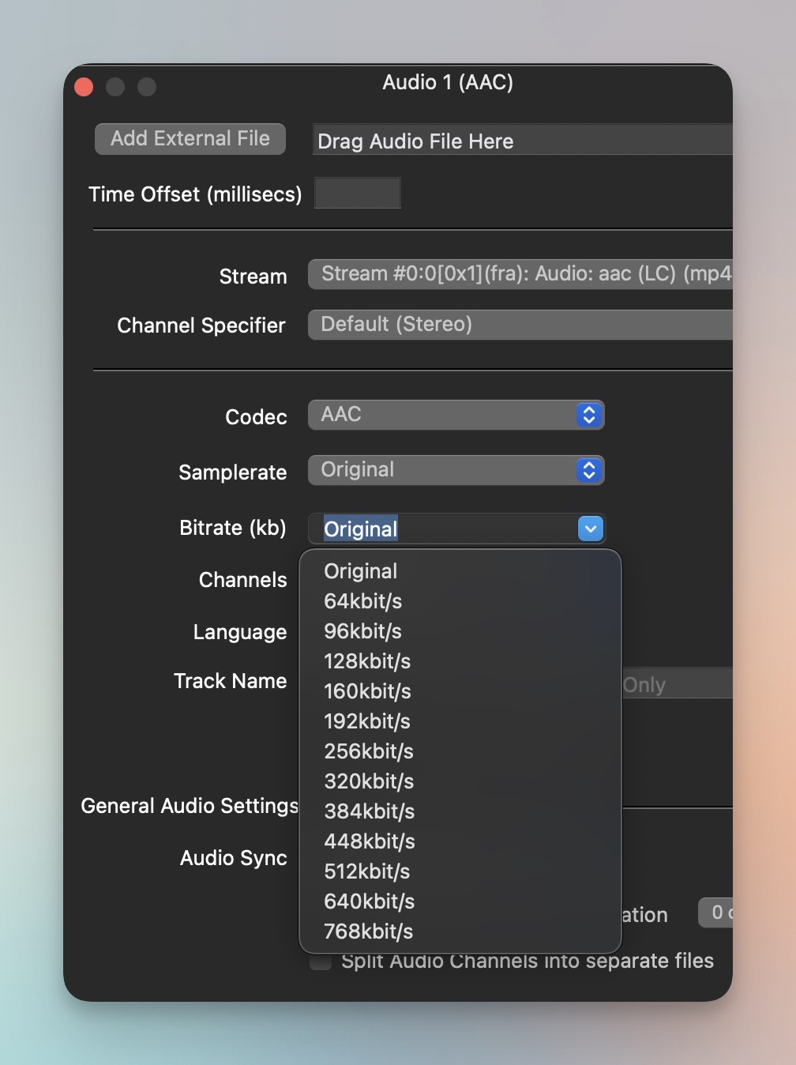Screen dimensions: 796x1065
Task: Select the 320kbit/s bitrate
Action: 369,781
